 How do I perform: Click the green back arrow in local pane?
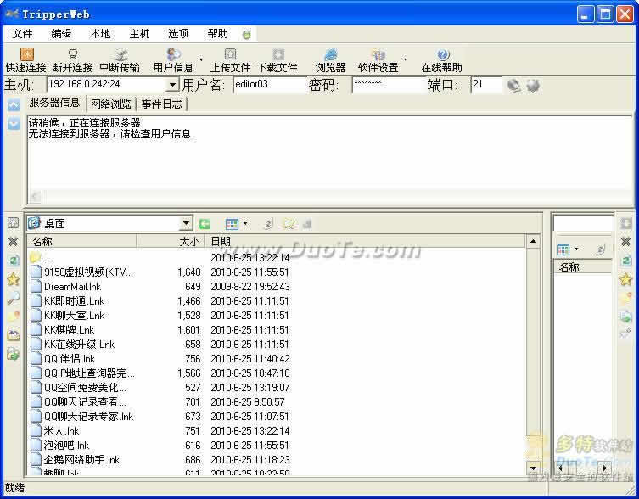coord(205,224)
